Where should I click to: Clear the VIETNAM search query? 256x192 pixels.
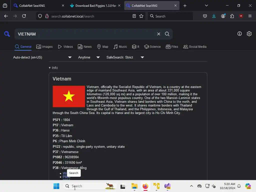click(158, 34)
